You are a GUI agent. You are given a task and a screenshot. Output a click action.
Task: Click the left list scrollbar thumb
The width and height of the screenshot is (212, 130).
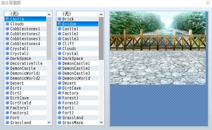49,39
